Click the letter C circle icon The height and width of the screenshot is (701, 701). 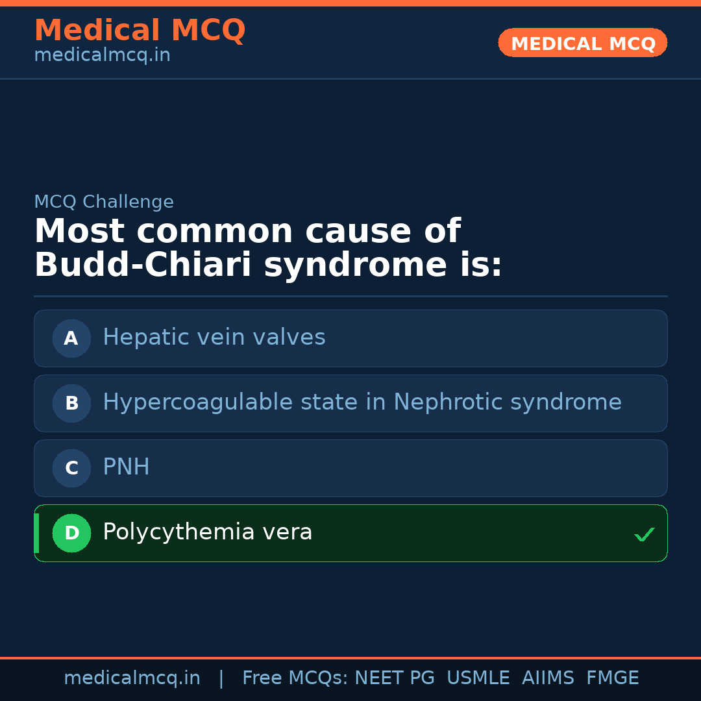point(71,468)
